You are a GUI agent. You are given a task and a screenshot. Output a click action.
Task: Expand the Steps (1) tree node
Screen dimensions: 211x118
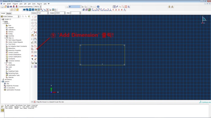5,38
